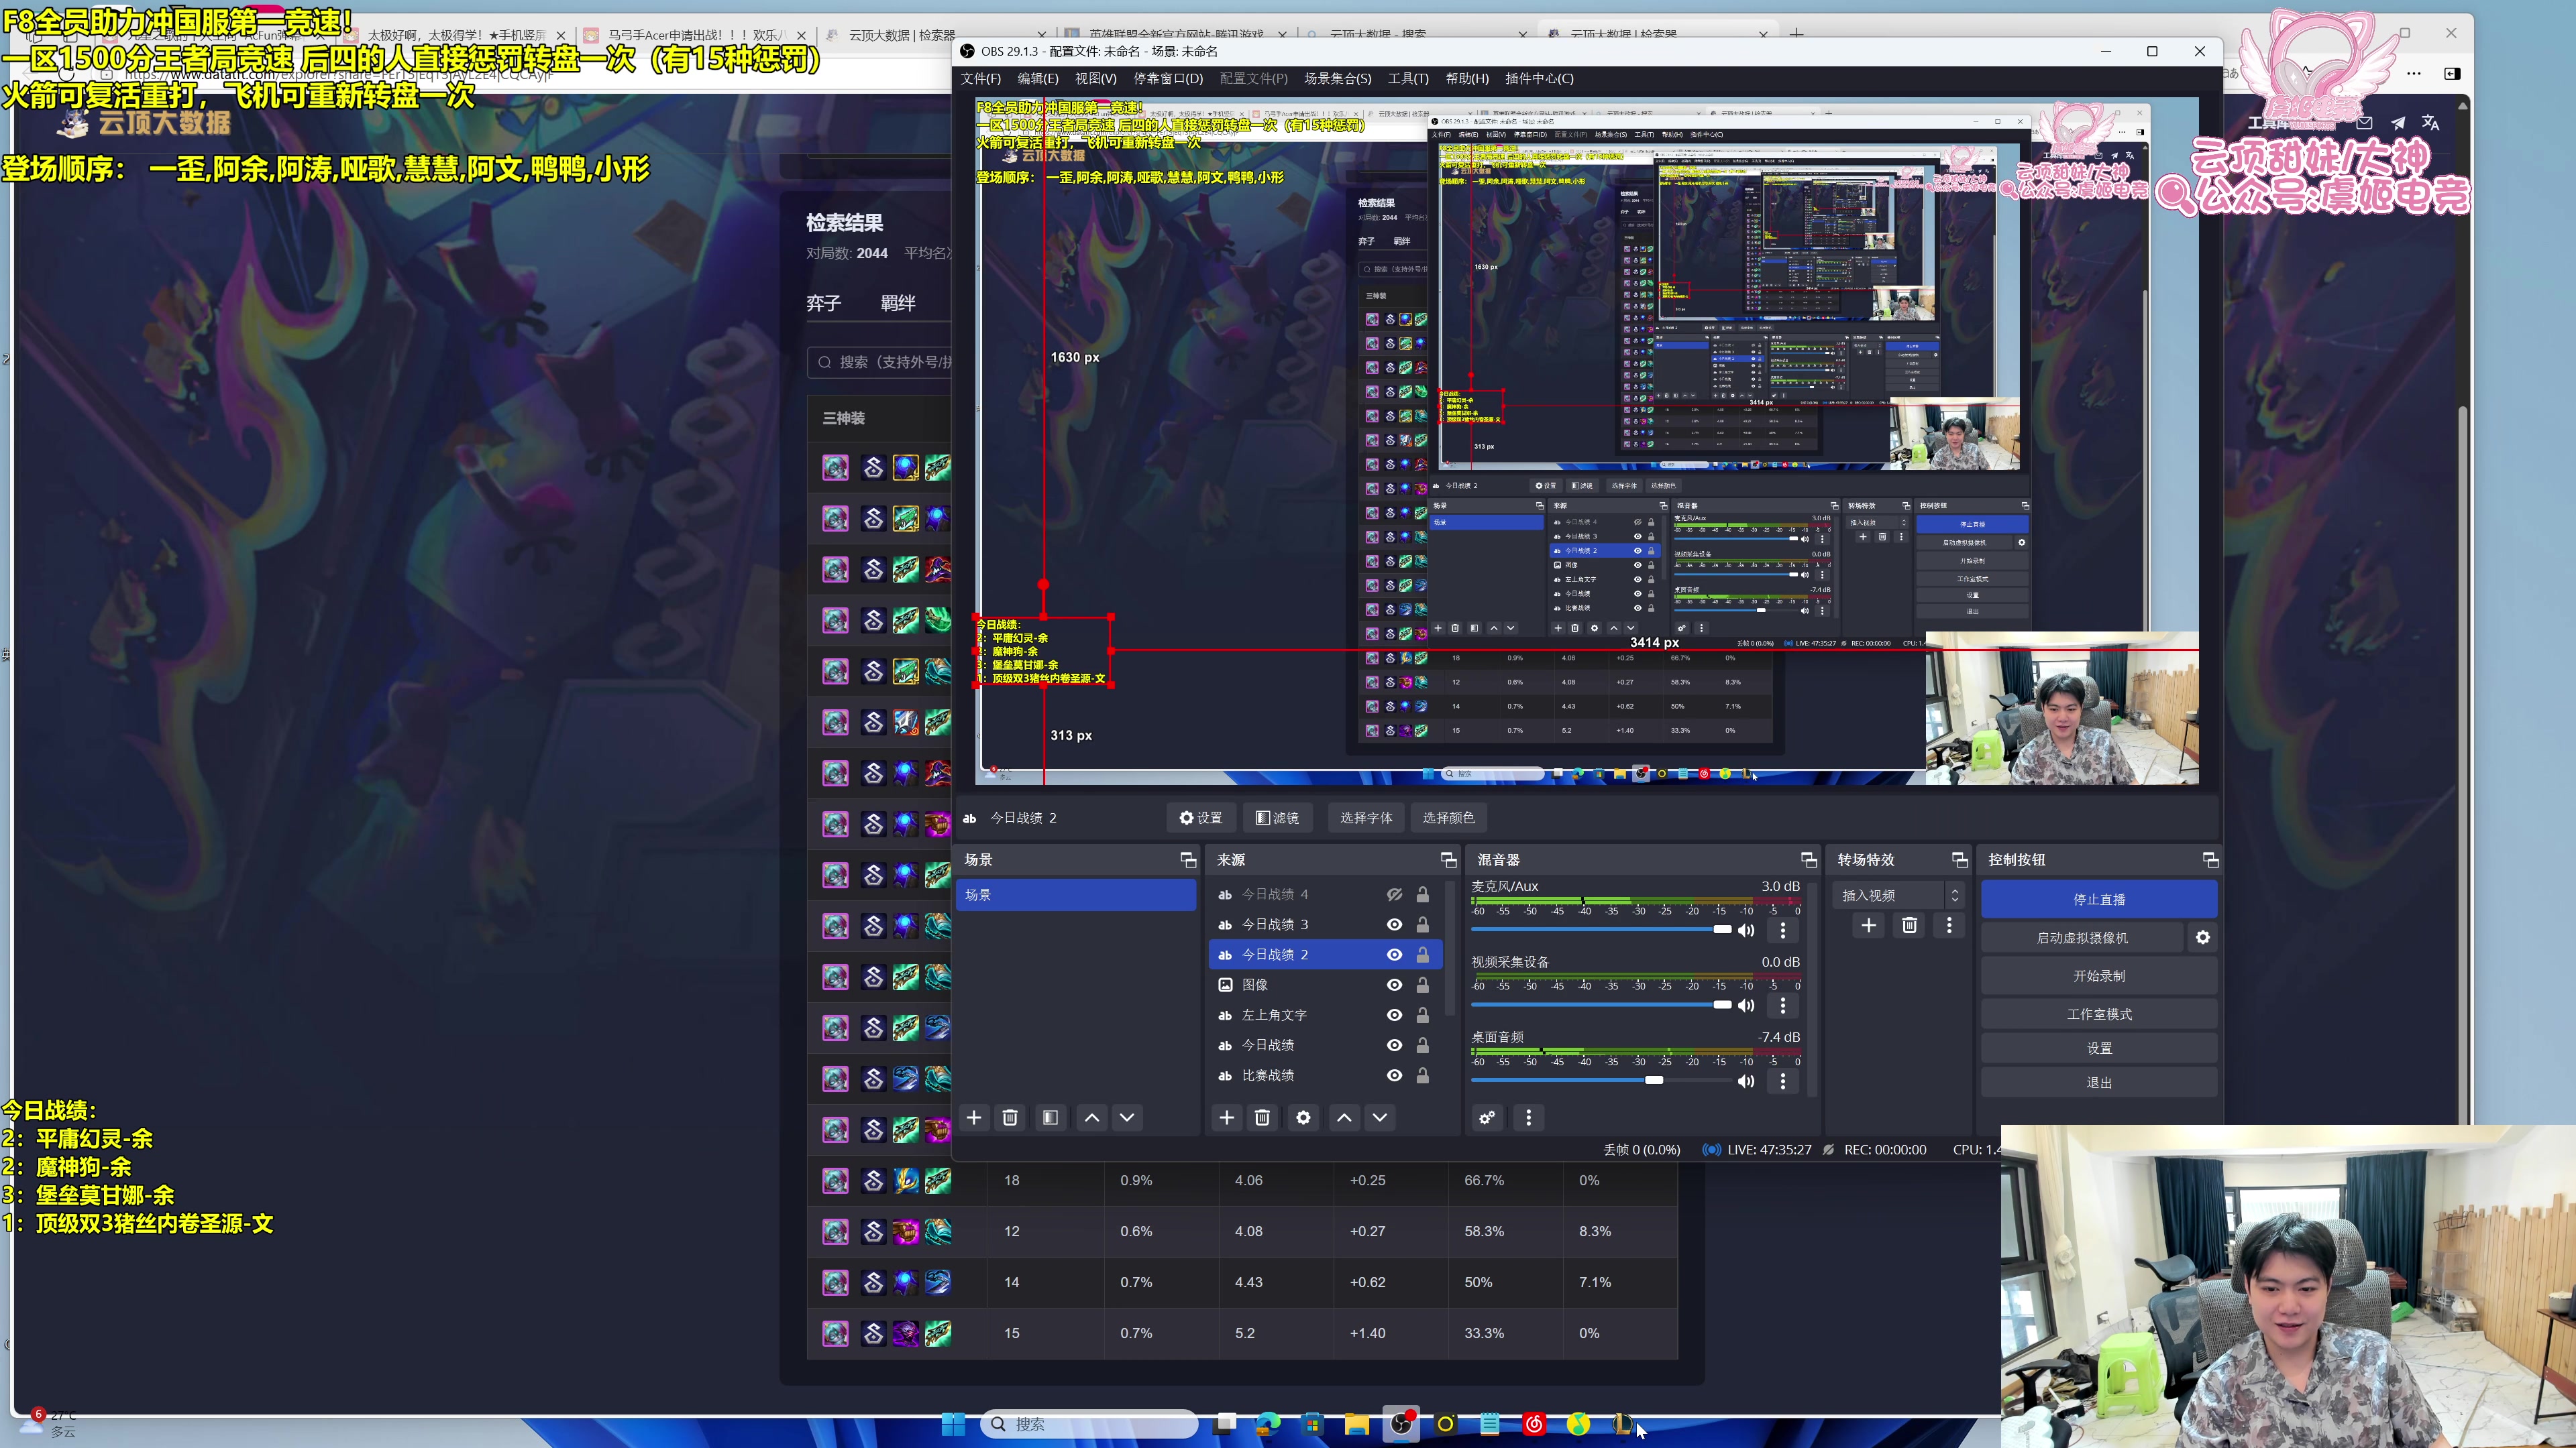
Task: Open the 文件(F) menu
Action: [x=980, y=78]
